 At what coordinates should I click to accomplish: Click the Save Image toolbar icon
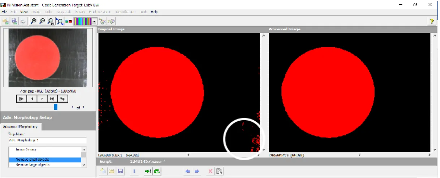[x=14, y=21]
